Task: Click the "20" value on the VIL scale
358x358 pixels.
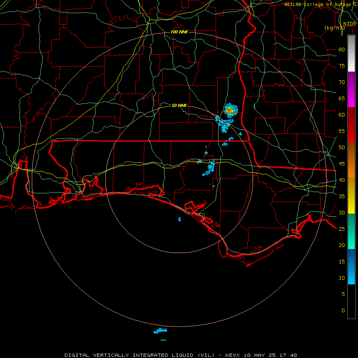Action: [342, 245]
